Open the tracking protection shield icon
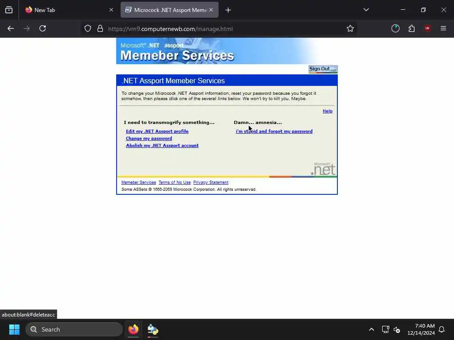The width and height of the screenshot is (454, 340). tap(88, 29)
